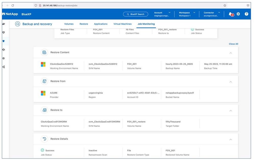255x161 pixels.
Task: Click the Close All link
Action: click(x=233, y=44)
